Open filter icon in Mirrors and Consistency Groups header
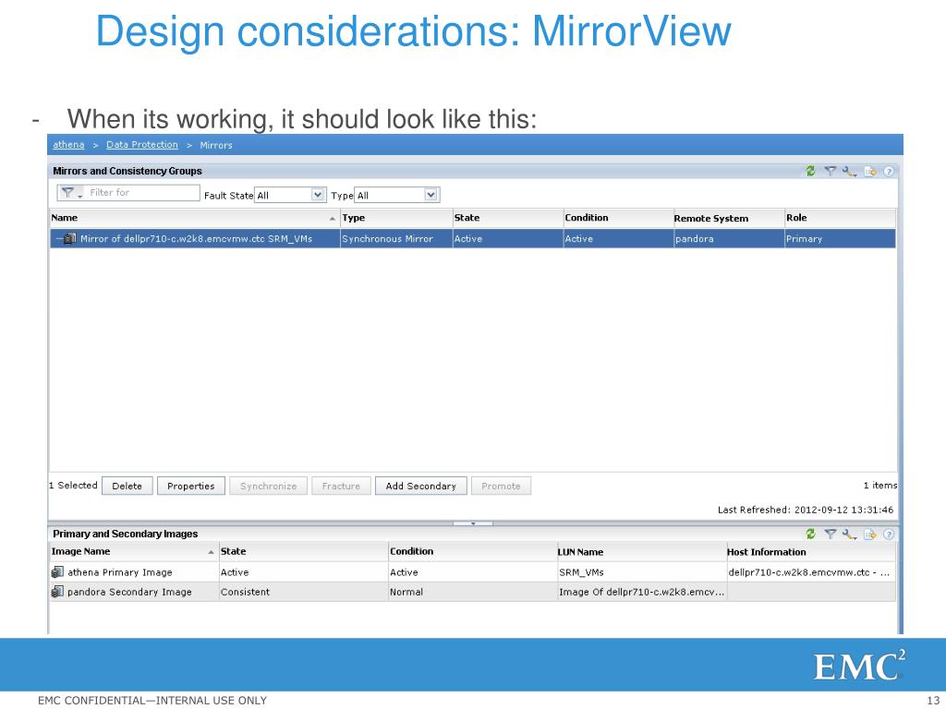946x709 pixels. click(x=831, y=171)
